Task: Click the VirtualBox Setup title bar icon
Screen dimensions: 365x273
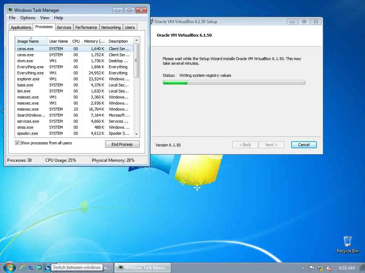Action: [x=151, y=22]
